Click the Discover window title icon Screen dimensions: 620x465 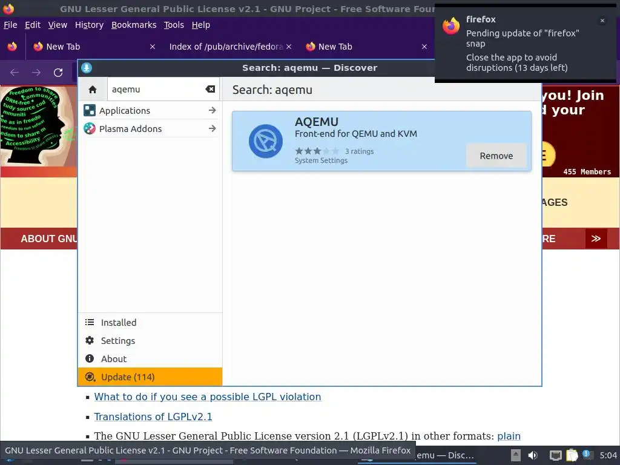(87, 68)
